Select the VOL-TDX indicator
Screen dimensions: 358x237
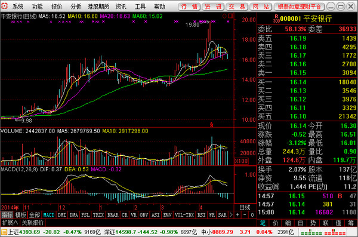184,215
